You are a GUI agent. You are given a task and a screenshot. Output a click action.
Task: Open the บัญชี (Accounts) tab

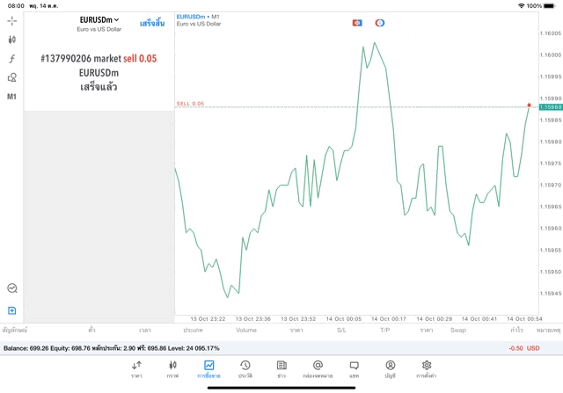click(x=391, y=369)
